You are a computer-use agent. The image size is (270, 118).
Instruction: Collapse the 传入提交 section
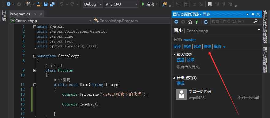(x=174, y=55)
